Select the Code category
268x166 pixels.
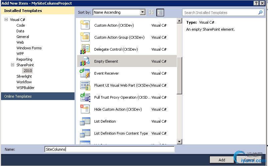coord(21,25)
